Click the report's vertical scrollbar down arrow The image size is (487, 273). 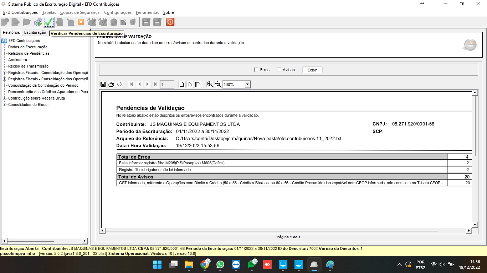[475, 225]
